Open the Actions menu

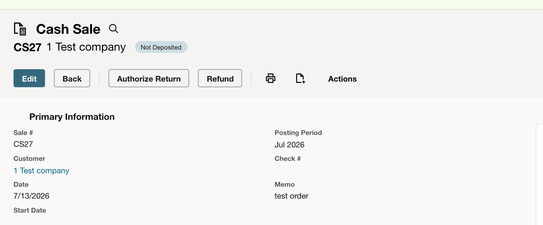(x=342, y=79)
